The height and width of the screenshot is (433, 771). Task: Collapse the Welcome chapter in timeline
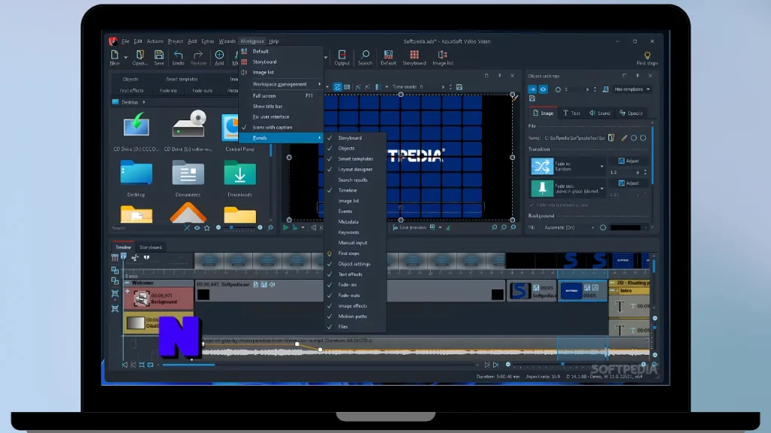[127, 283]
